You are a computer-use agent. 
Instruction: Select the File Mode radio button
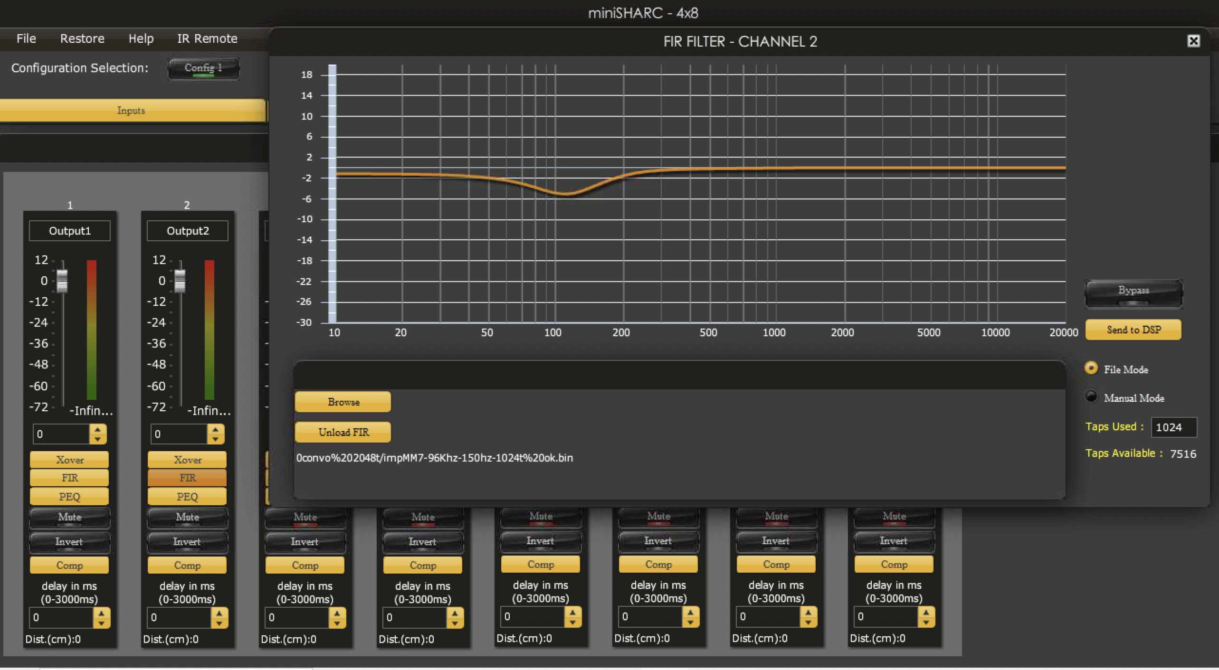(x=1091, y=368)
